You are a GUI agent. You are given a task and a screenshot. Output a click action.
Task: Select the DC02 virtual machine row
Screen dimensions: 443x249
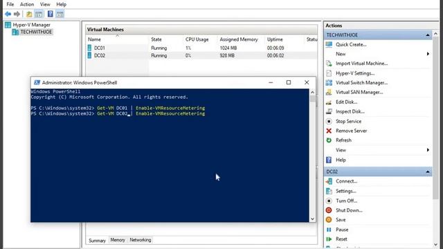coord(201,55)
